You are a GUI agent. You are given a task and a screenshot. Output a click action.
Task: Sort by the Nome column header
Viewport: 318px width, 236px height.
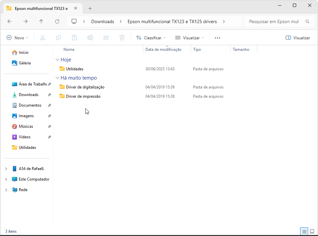tap(69, 50)
